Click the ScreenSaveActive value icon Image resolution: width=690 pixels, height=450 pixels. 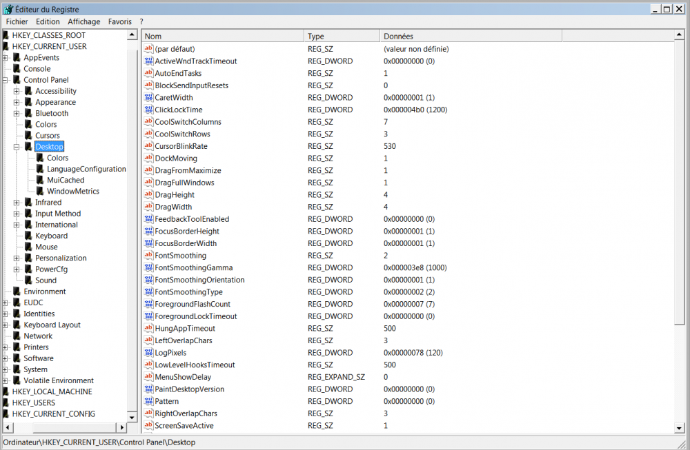coord(148,426)
